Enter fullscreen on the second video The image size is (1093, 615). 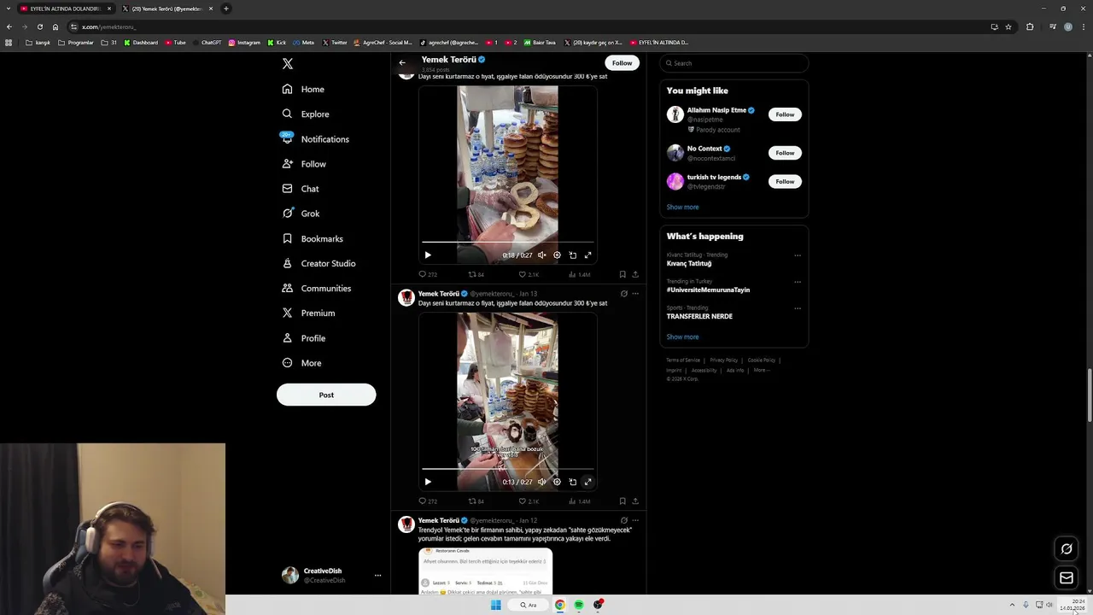click(x=587, y=482)
